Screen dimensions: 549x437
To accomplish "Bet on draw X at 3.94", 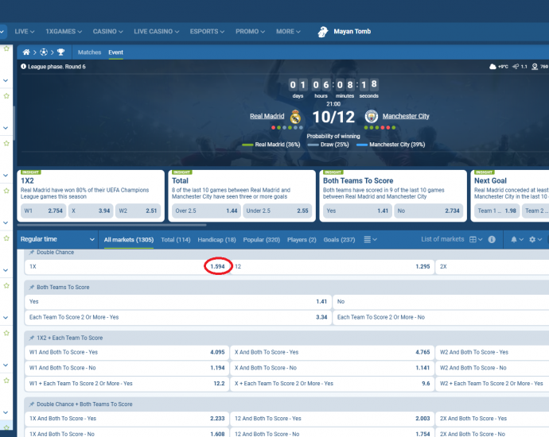I will tap(91, 211).
